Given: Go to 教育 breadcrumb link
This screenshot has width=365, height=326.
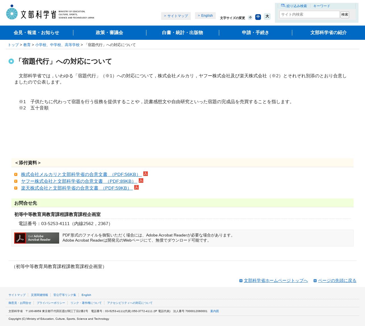Looking at the screenshot, I should [27, 45].
